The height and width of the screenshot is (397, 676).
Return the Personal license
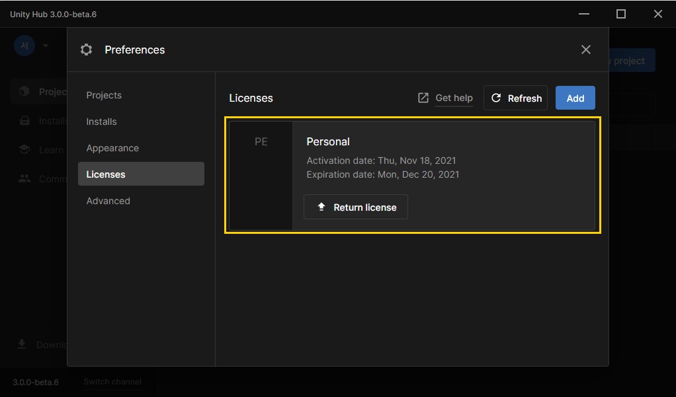pos(356,207)
